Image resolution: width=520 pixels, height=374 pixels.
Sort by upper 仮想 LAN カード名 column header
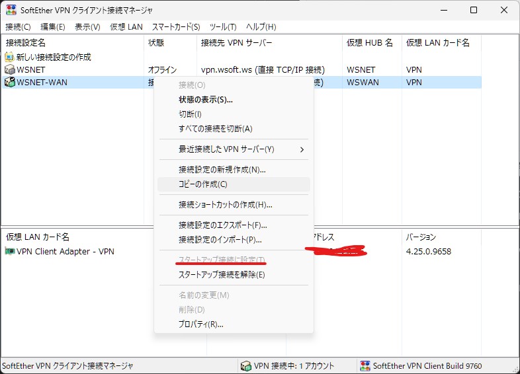click(442, 43)
